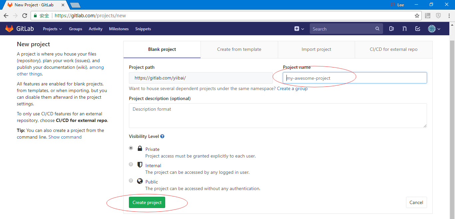Viewport: 455px width, 219px height.
Task: Click the search magnifier icon
Action: tap(377, 29)
